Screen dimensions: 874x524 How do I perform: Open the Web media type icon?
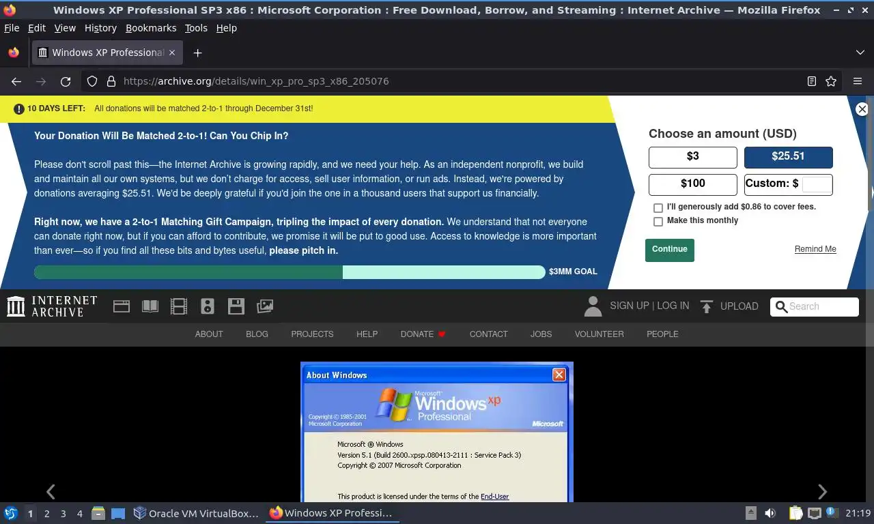click(122, 306)
